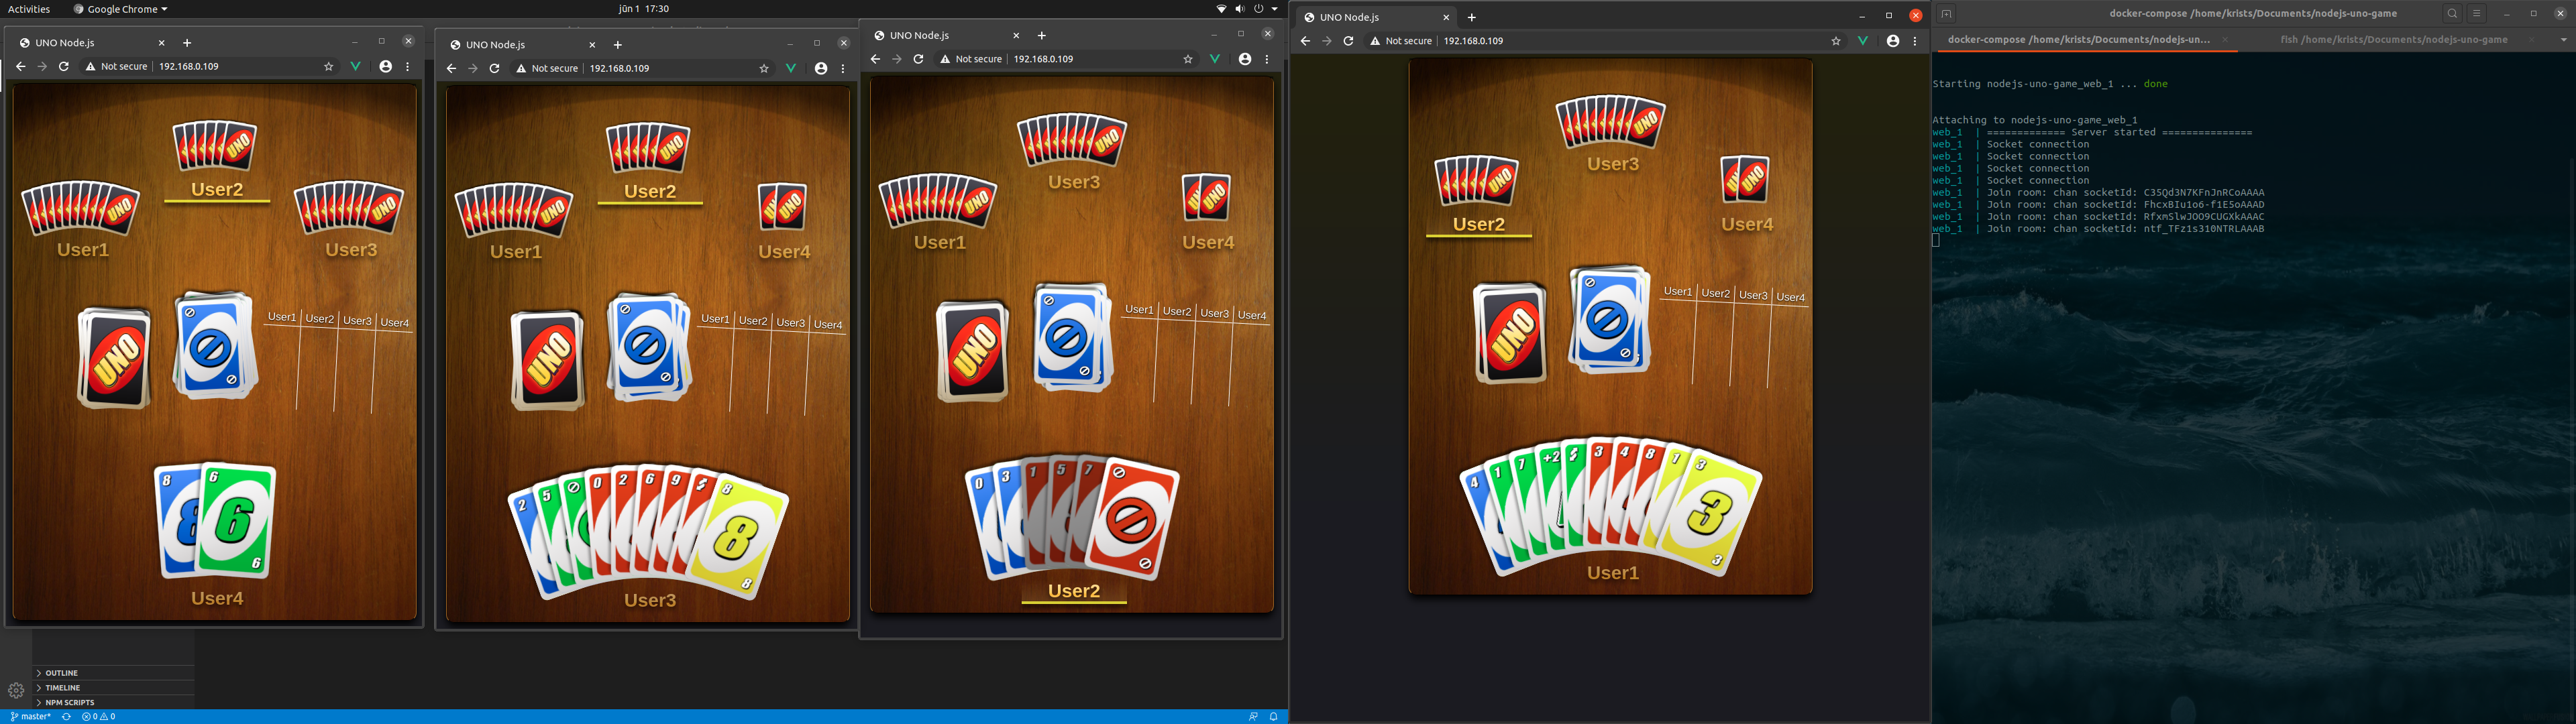Click the new terminal tab icon

[x=1946, y=14]
